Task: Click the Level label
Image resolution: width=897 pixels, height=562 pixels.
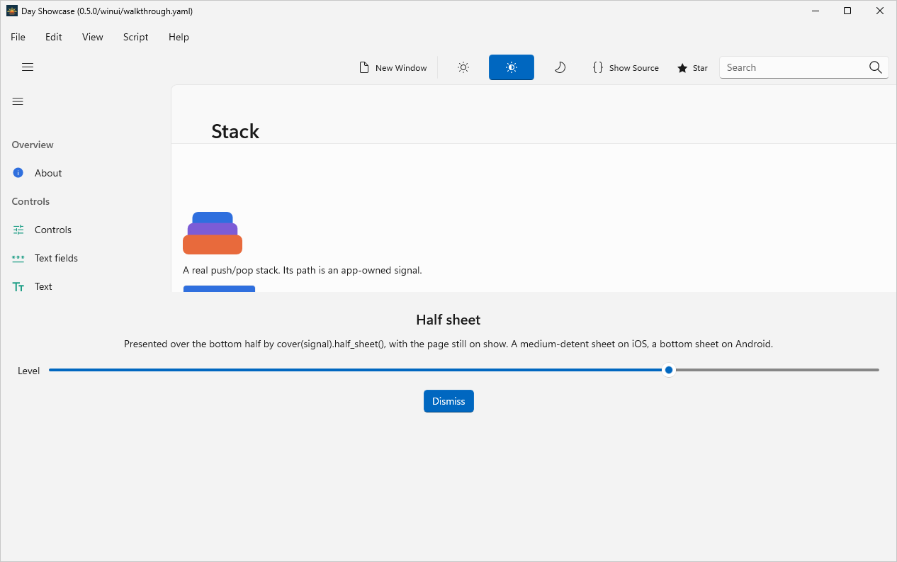Action: [29, 371]
